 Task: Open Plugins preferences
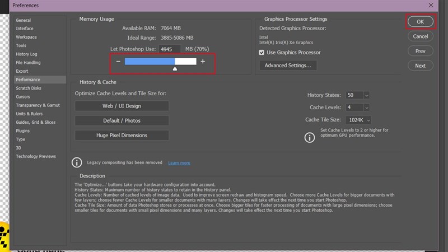pos(40,131)
